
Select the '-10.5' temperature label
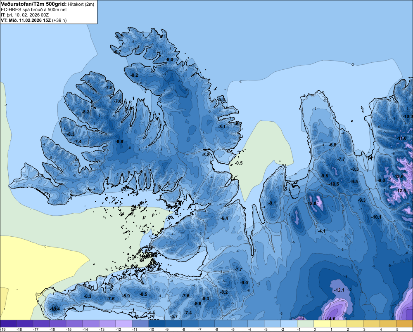[334, 184]
